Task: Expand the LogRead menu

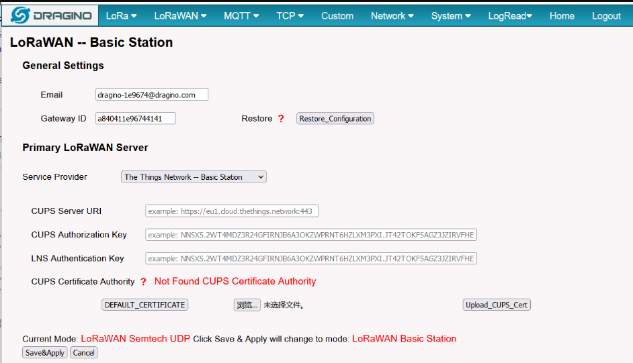Action: [x=510, y=15]
